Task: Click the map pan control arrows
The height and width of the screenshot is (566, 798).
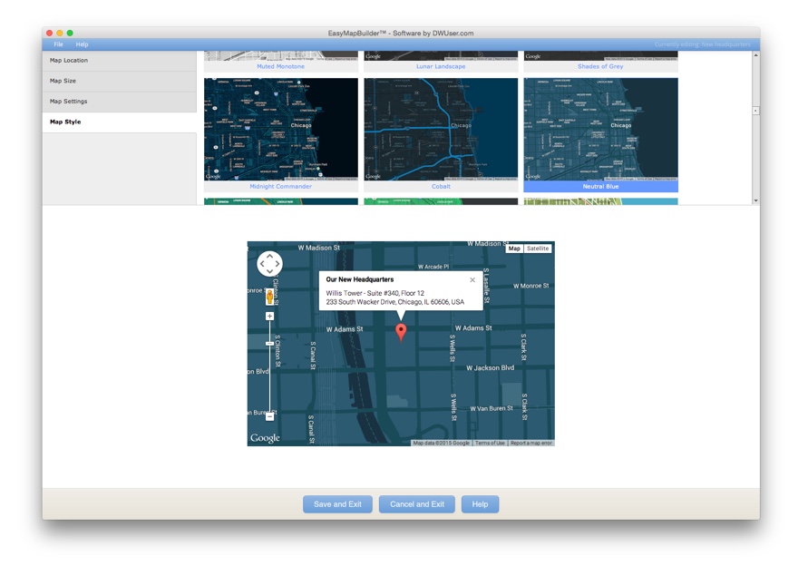Action: [x=269, y=264]
